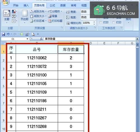
Task: Increase the 缩放比例 scale stepper
Action: coord(94,22)
